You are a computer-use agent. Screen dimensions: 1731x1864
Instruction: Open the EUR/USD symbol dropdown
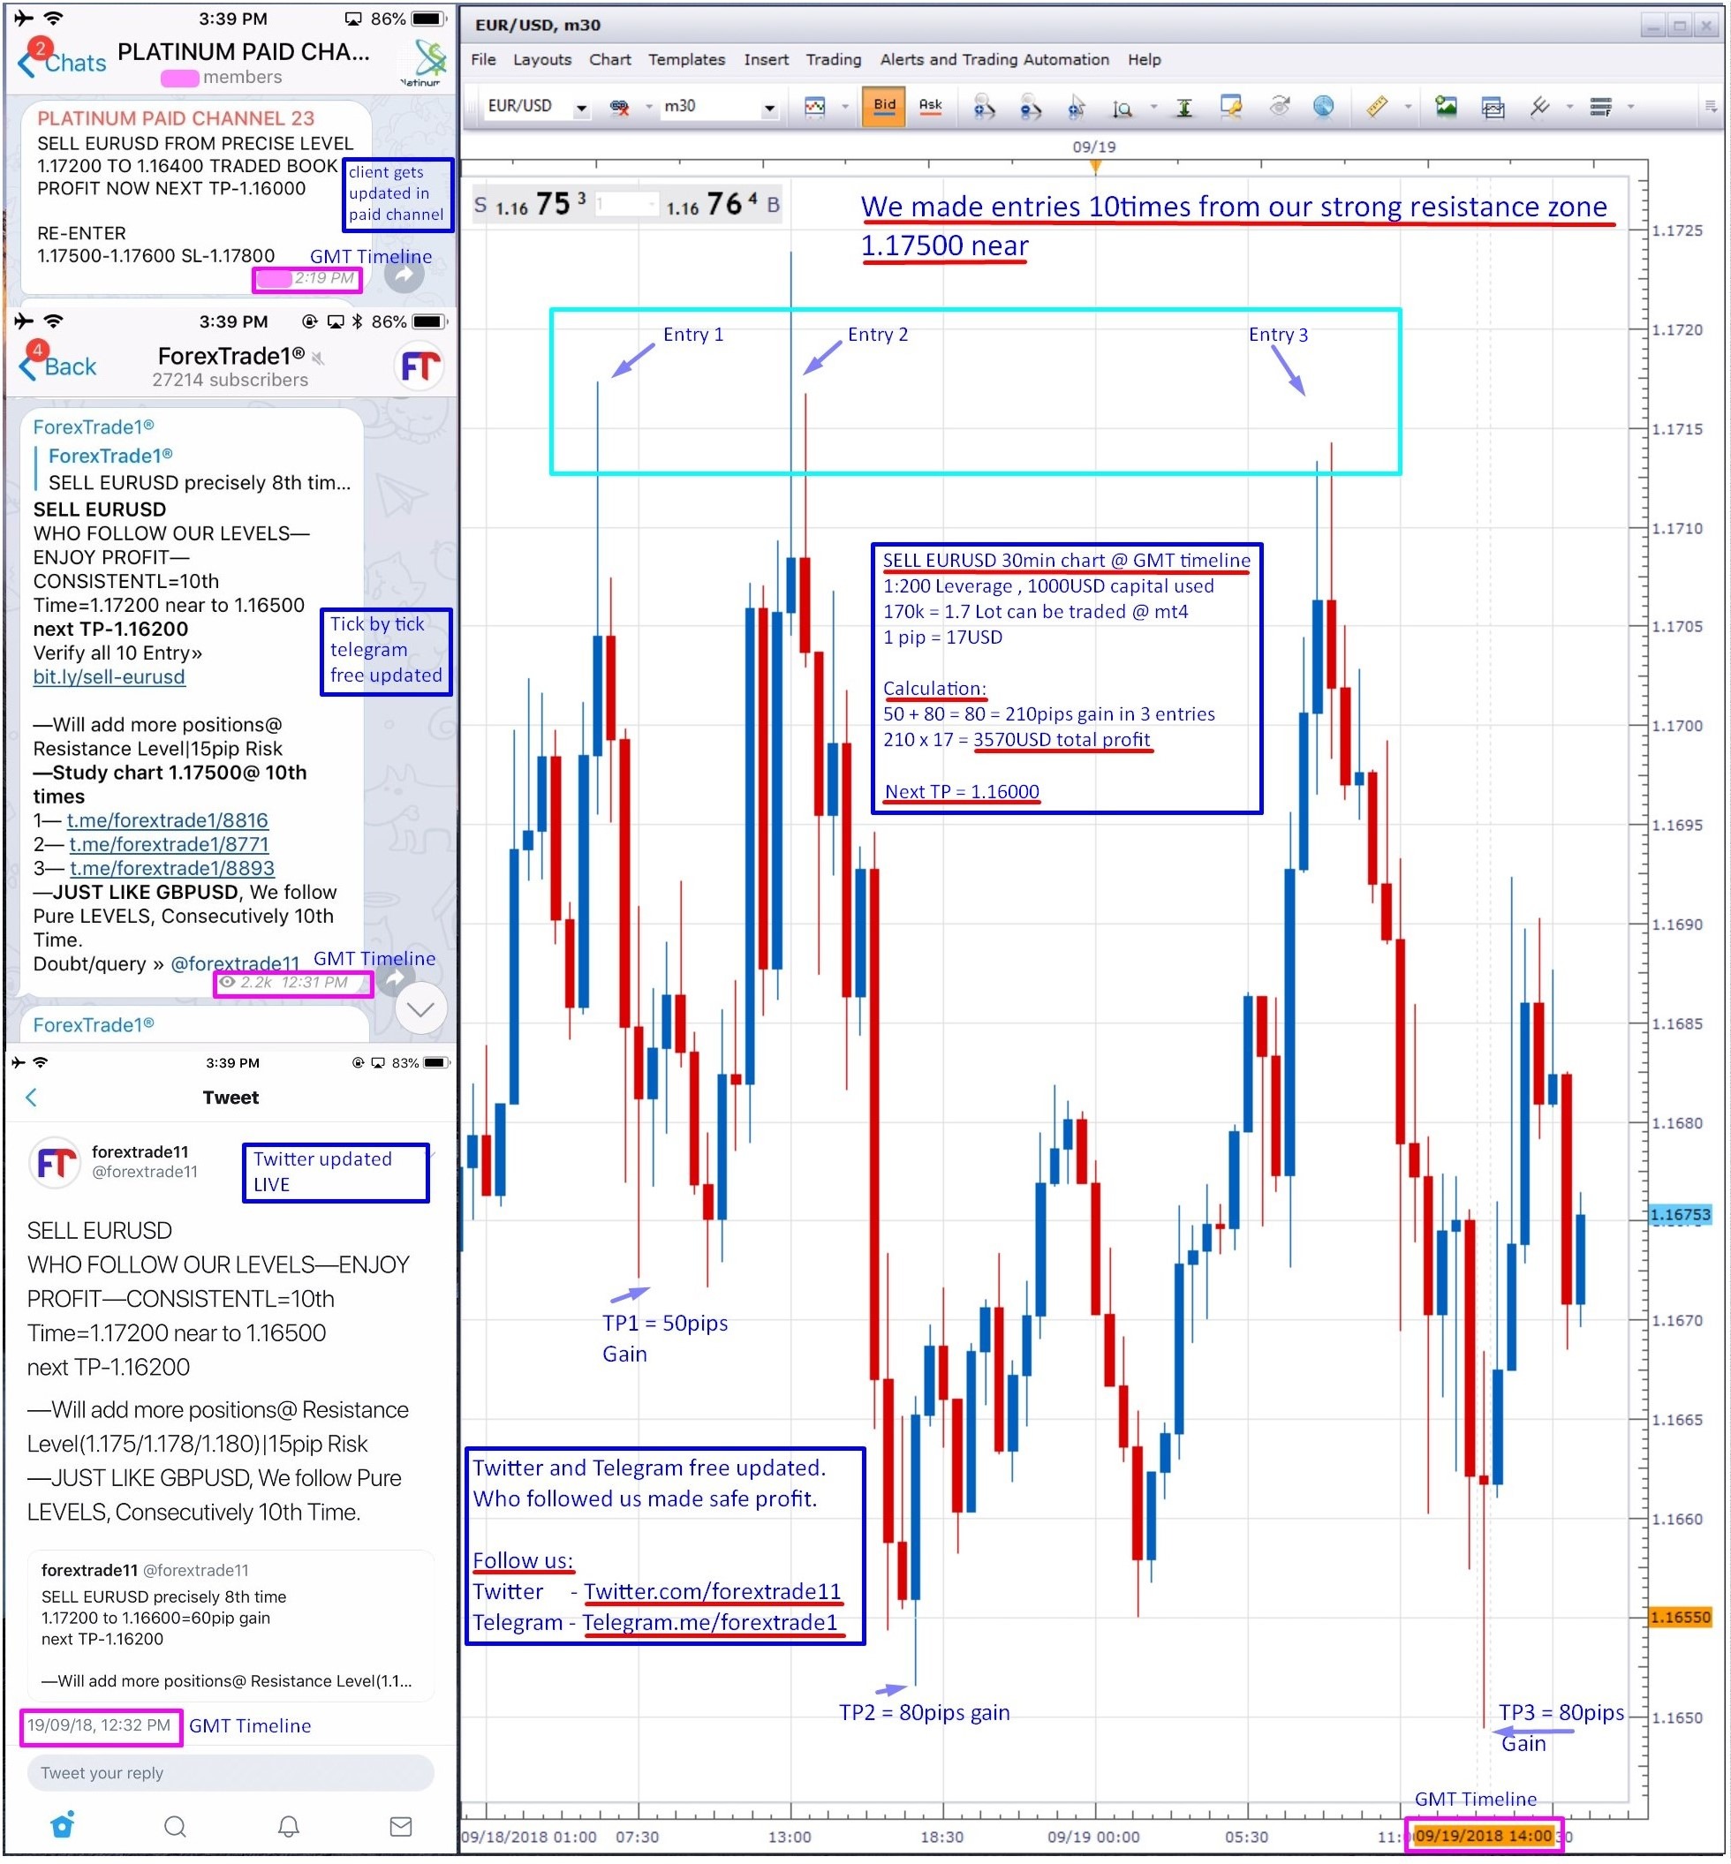tap(582, 108)
